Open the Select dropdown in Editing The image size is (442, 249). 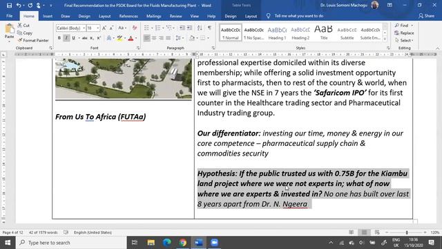tap(404, 41)
